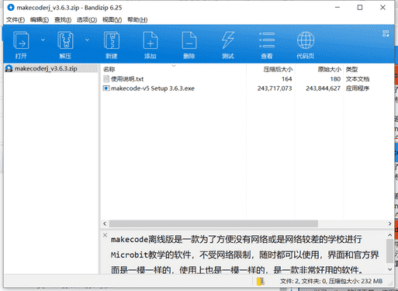Minimize the Bandizip window

pyautogui.click(x=337, y=8)
